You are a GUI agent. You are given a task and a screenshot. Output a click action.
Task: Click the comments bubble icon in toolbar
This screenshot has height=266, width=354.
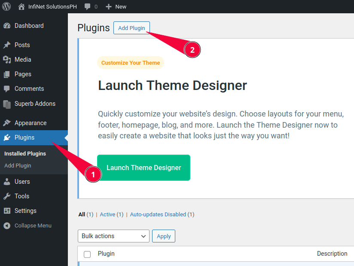click(88, 7)
